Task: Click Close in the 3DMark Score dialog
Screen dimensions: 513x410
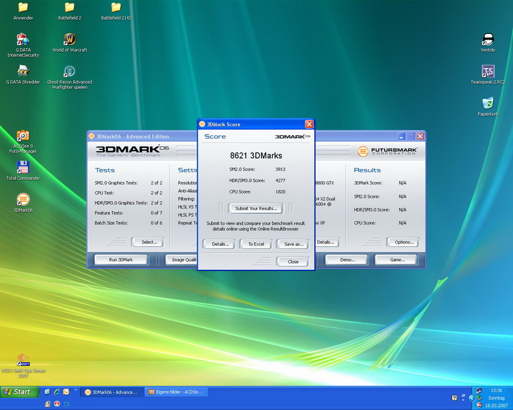Action: click(x=293, y=261)
